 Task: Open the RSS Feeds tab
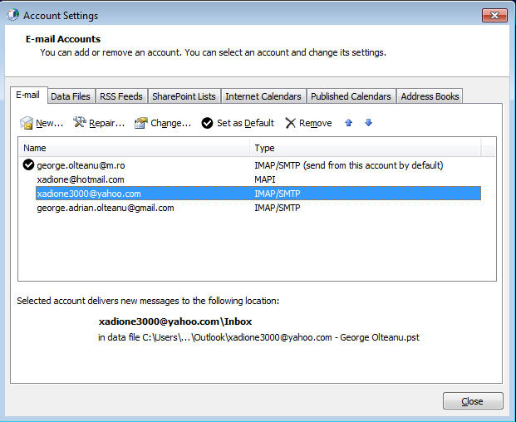coord(121,96)
